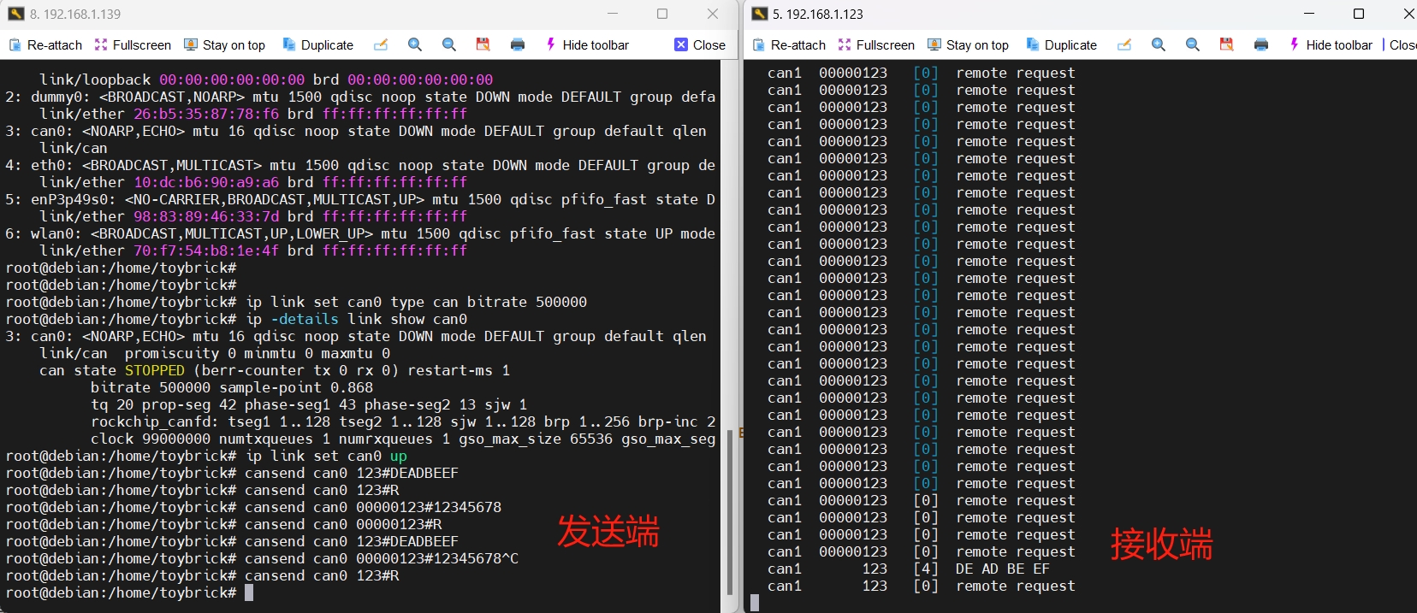
Task: Enable Stay on top for 192.168.1.139 window
Action: (224, 44)
